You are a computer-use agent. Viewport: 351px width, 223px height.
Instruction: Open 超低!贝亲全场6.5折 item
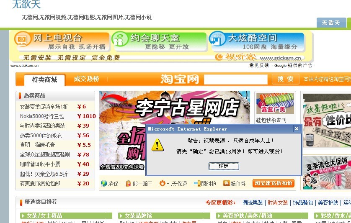tap(44, 174)
